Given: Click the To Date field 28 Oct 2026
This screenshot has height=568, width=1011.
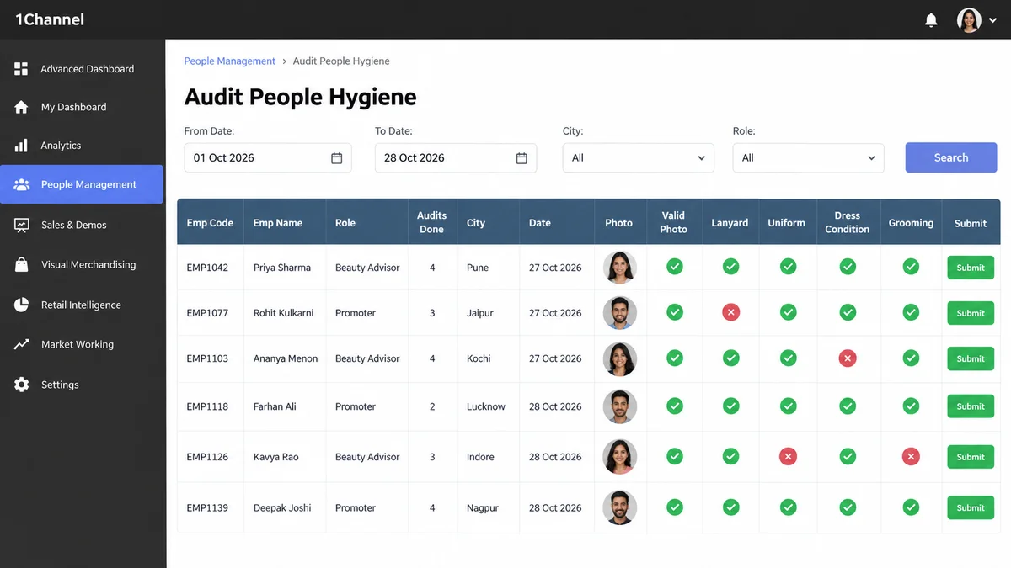Looking at the screenshot, I should pos(456,158).
